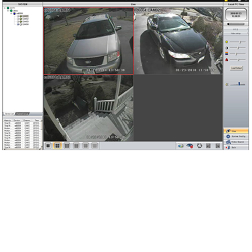
Task: Switch to single-camera view layout
Action: [48, 146]
